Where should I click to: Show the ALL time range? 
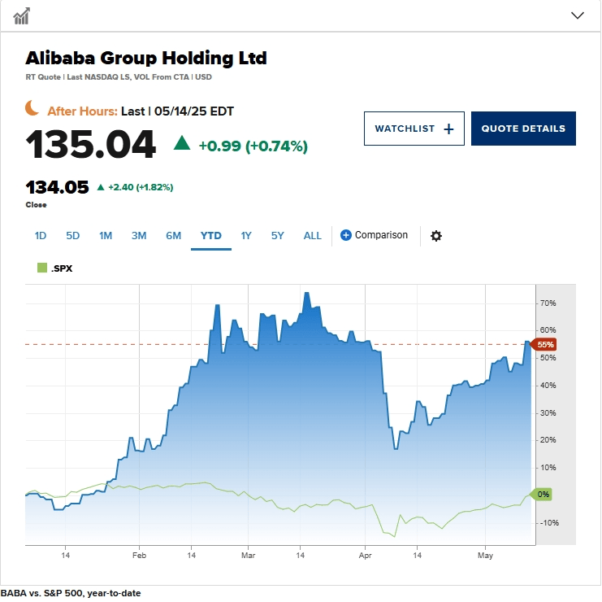pyautogui.click(x=313, y=236)
